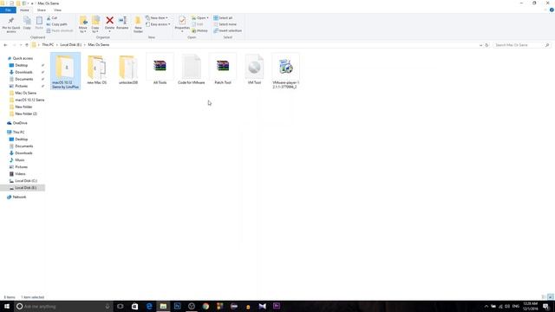Open Mac Os Sierra in Quick access

point(25,93)
